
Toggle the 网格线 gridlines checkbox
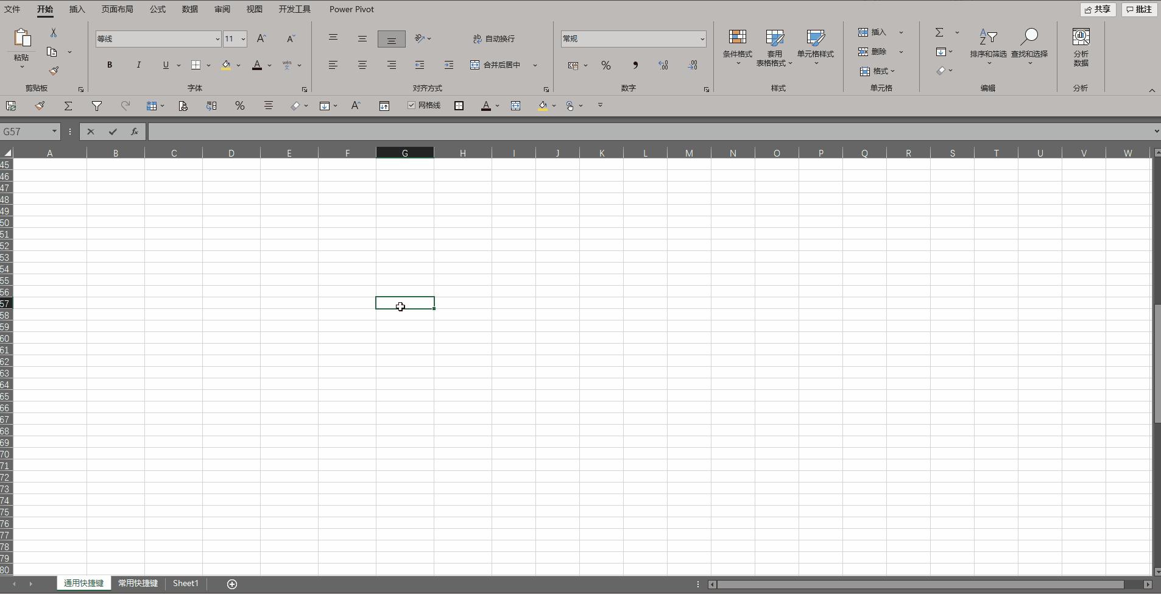pos(412,105)
